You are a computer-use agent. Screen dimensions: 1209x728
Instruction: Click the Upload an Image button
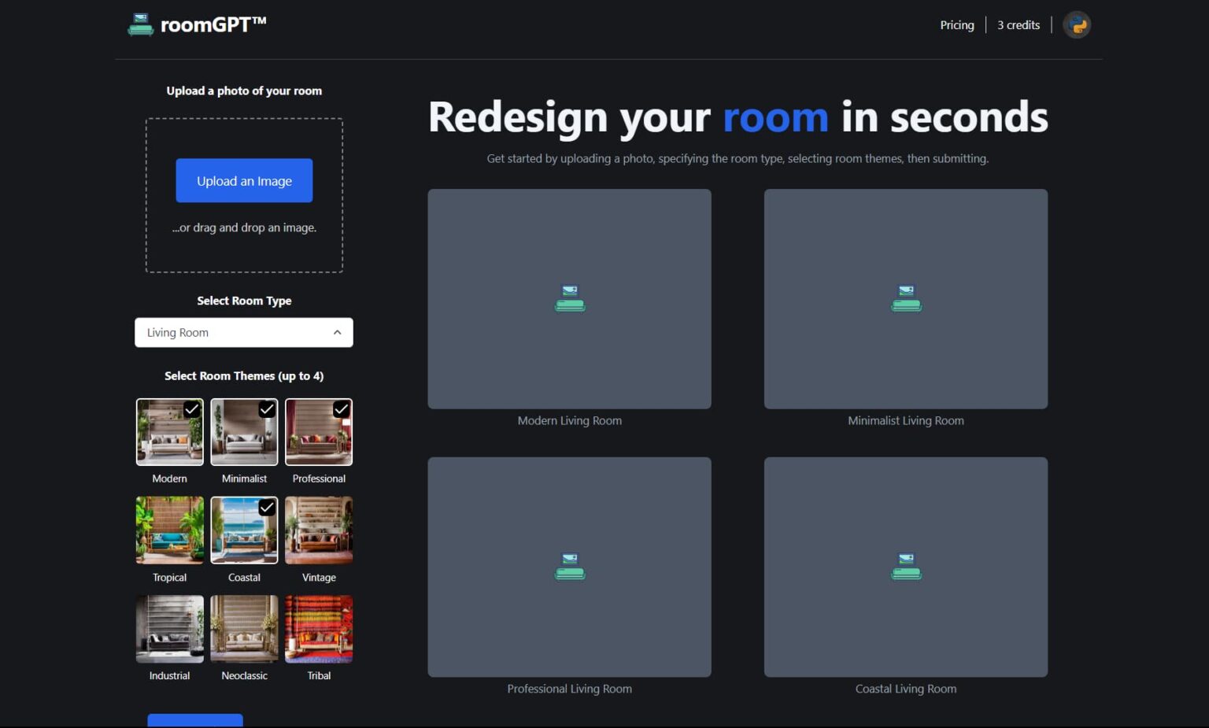244,180
